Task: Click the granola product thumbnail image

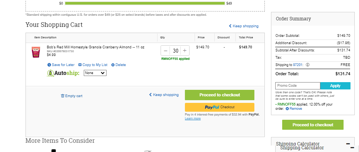Action: [36, 52]
